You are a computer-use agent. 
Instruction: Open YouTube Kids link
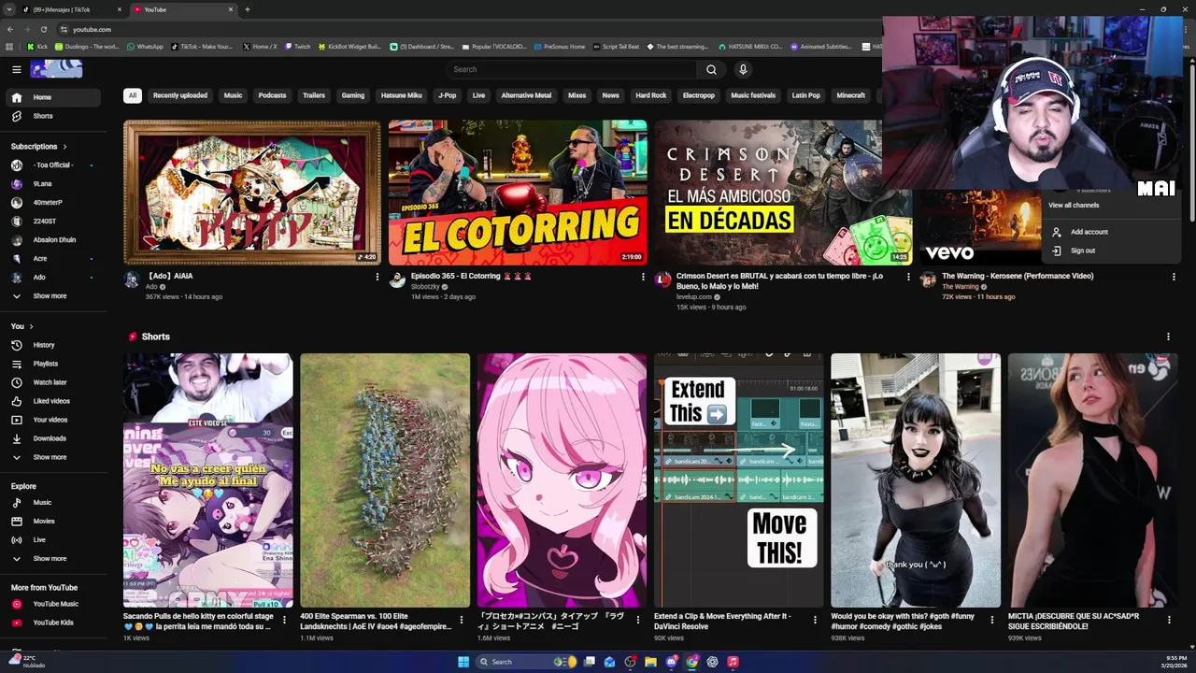[52, 622]
